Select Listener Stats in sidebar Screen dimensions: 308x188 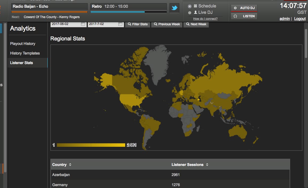click(22, 63)
